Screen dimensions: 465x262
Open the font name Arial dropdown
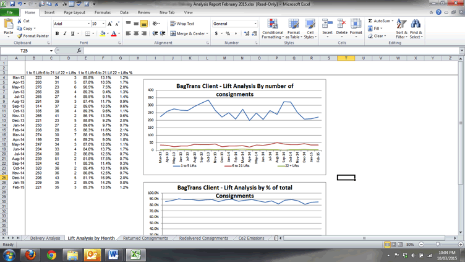tap(88, 24)
